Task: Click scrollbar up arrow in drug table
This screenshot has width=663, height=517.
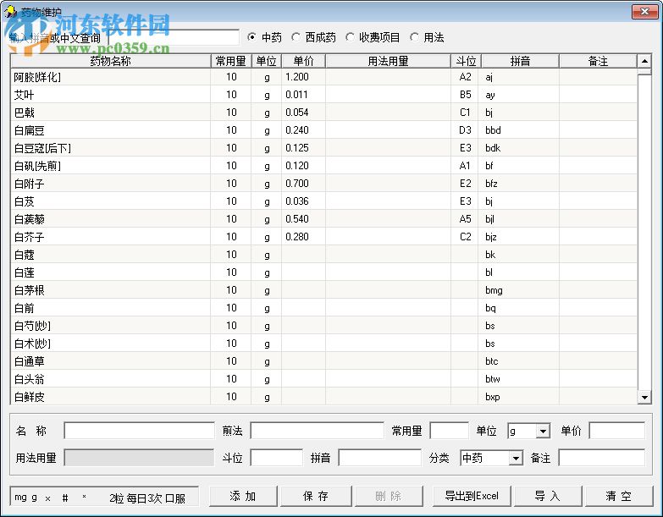Action: click(644, 61)
